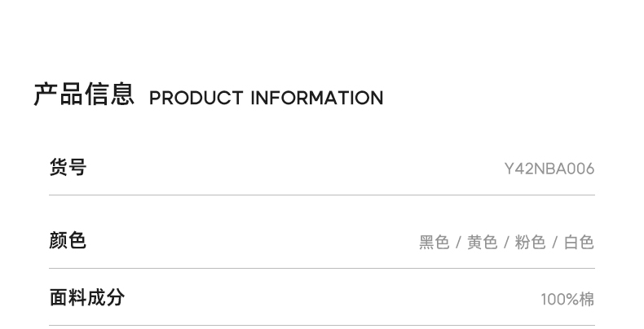Click the slash between 黑色 and 黄色

[458, 242]
